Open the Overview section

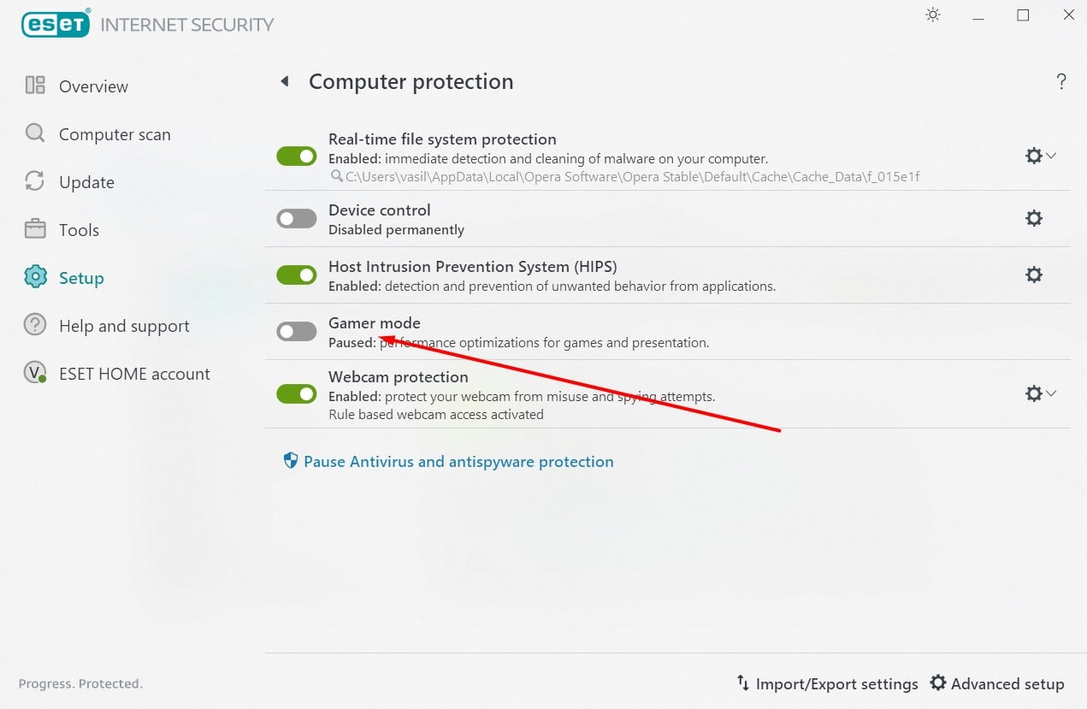pyautogui.click(x=93, y=86)
